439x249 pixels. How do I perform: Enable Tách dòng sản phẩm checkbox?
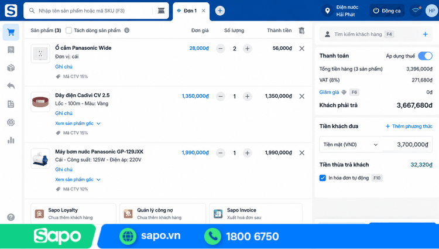(x=68, y=30)
